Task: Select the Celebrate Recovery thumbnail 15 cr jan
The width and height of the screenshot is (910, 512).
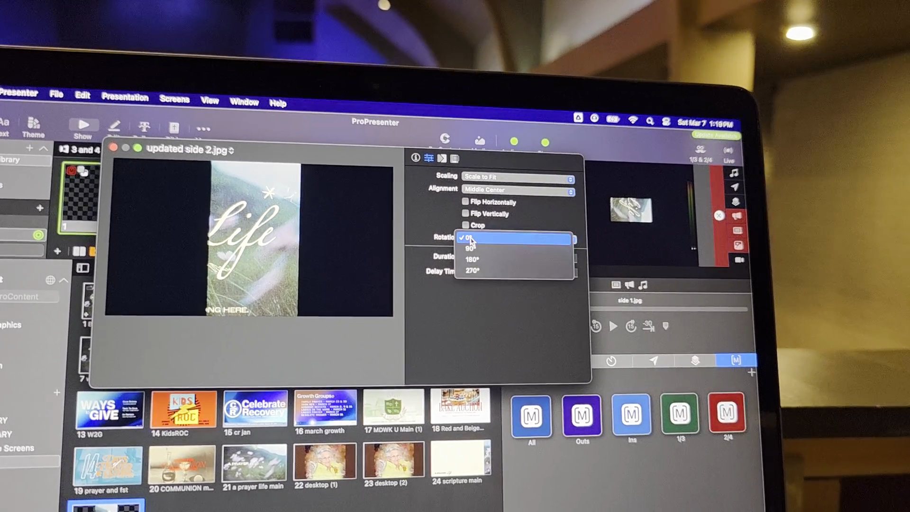Action: point(255,408)
